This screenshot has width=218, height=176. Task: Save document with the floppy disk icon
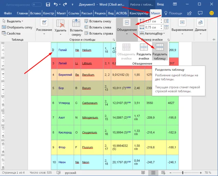tap(48, 4)
